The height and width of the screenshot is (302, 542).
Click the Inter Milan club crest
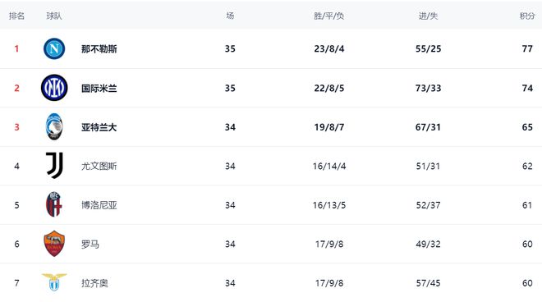click(x=54, y=88)
